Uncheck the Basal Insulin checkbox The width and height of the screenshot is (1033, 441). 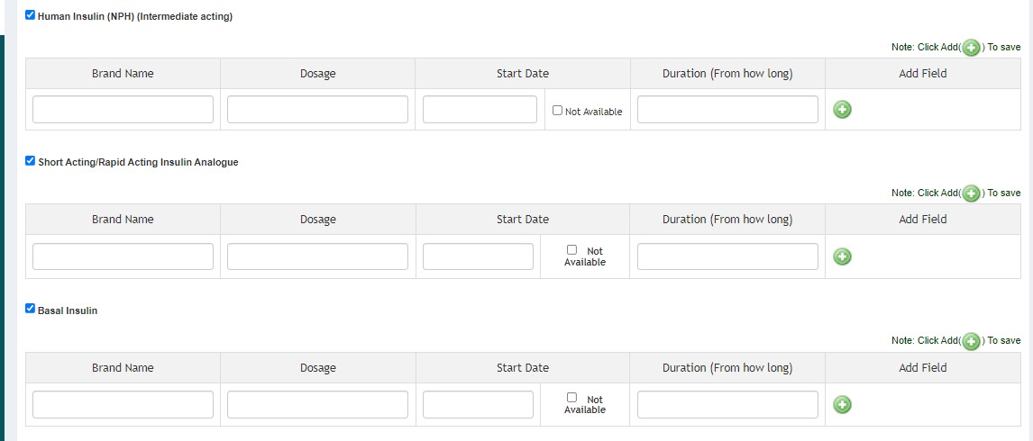31,309
